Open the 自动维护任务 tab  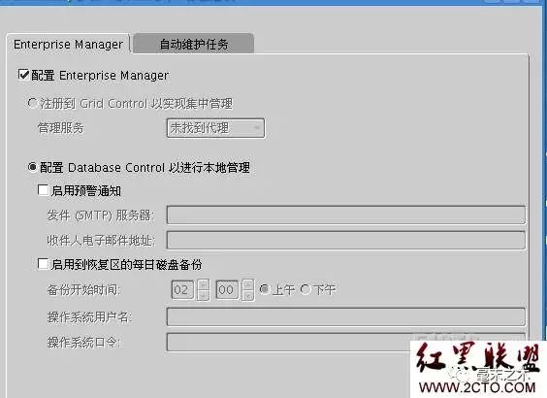tap(194, 44)
